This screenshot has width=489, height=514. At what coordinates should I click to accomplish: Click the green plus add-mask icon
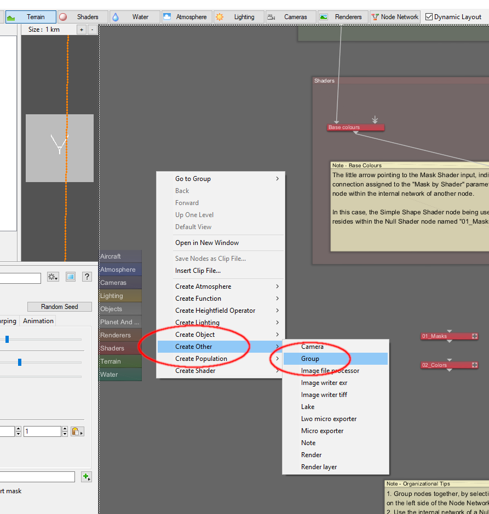(x=87, y=477)
